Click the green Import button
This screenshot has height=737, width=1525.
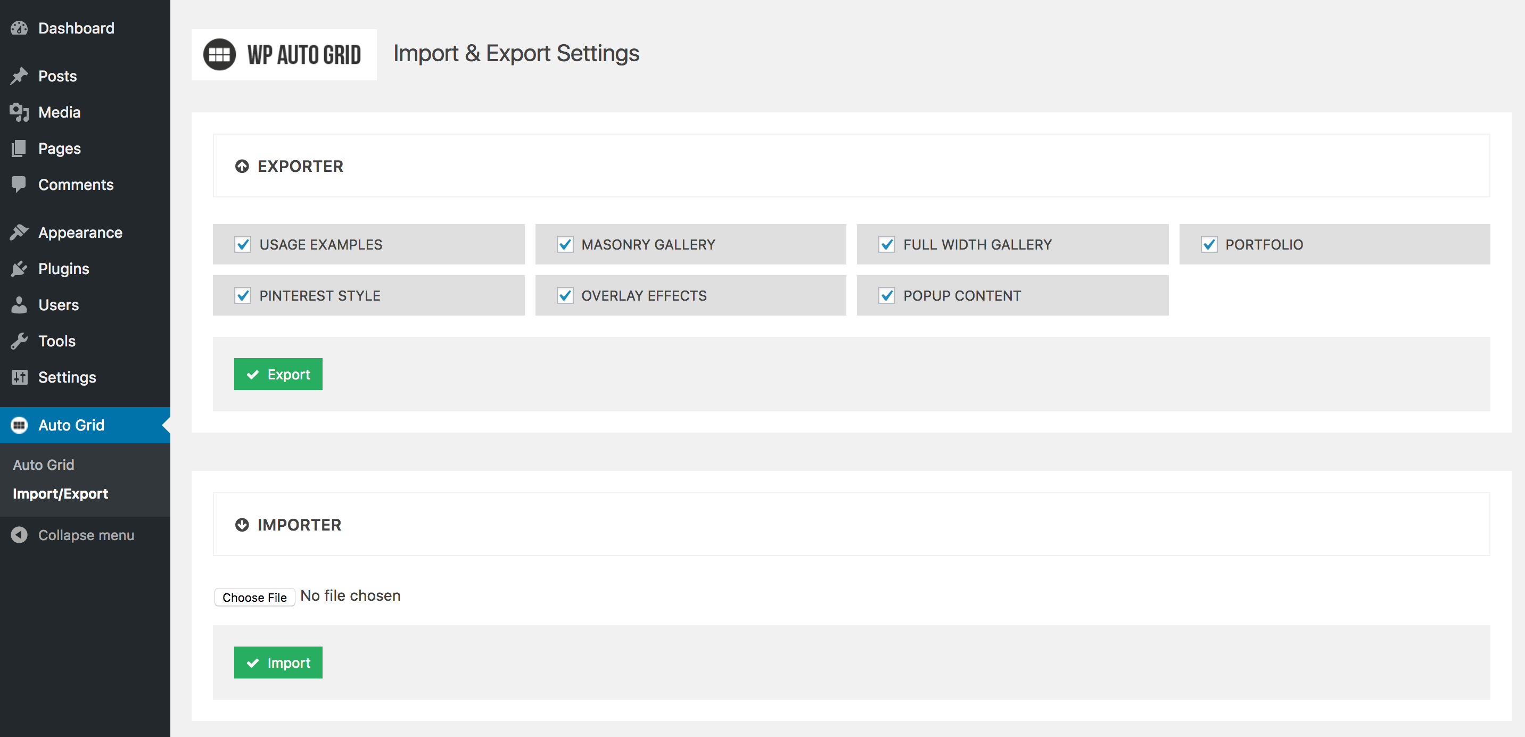point(278,663)
